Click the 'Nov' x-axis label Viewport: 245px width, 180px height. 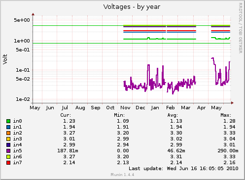point(125,108)
